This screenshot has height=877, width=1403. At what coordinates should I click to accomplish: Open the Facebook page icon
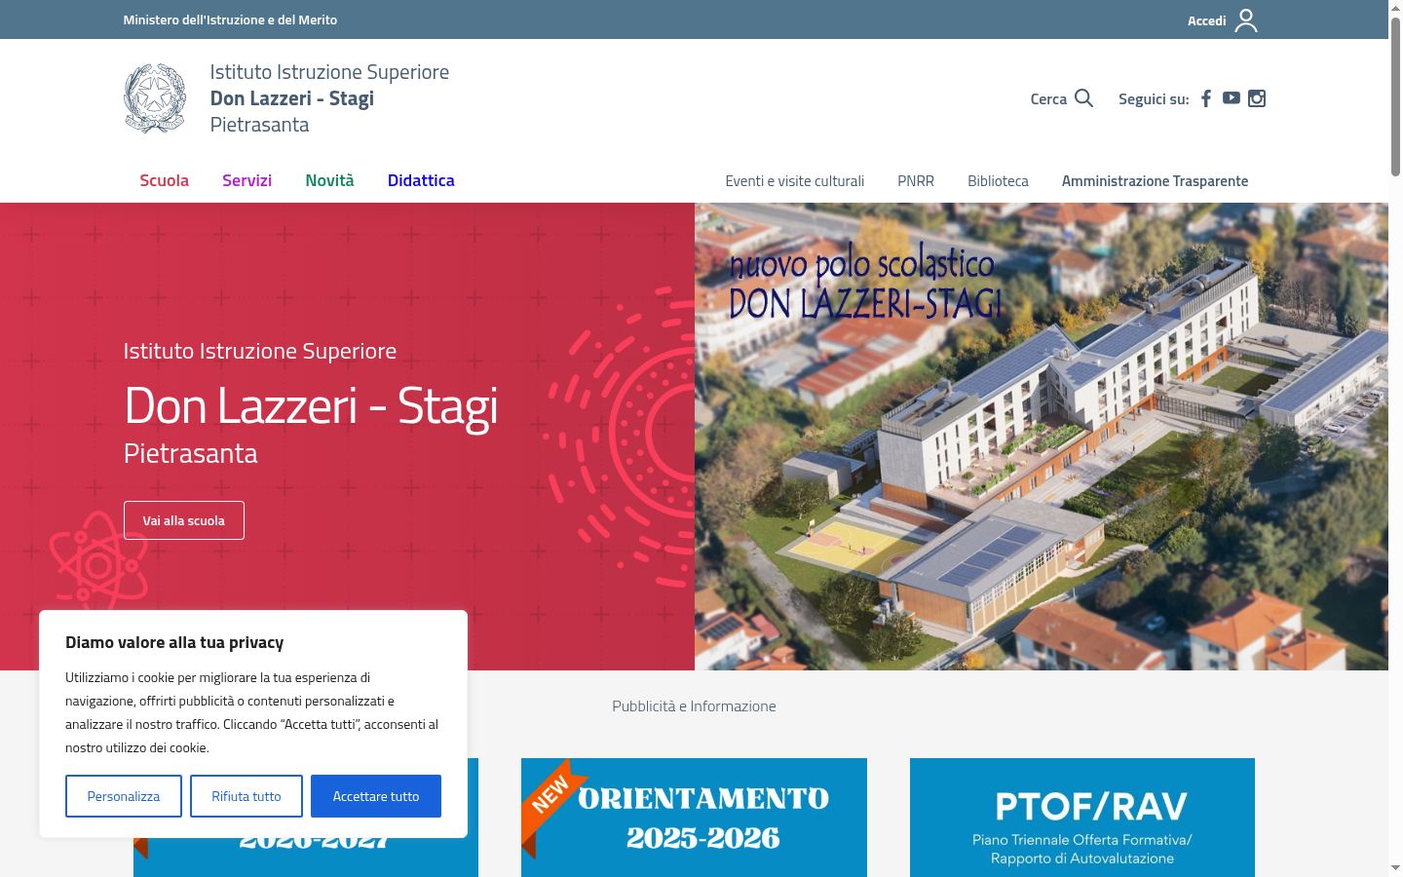coord(1206,98)
